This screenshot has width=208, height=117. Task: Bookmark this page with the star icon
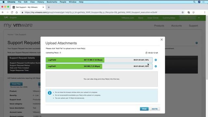tap(183, 12)
